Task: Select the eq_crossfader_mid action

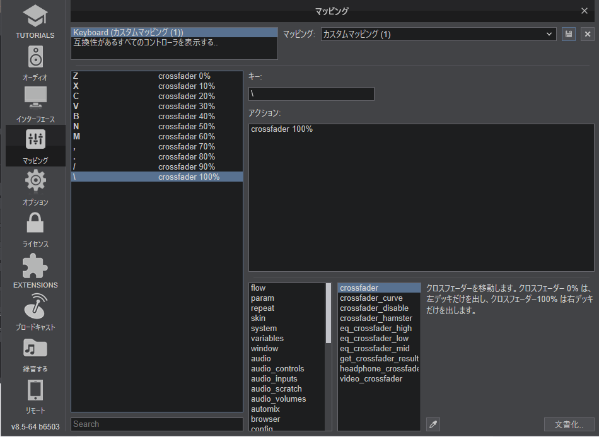Action: (379, 348)
